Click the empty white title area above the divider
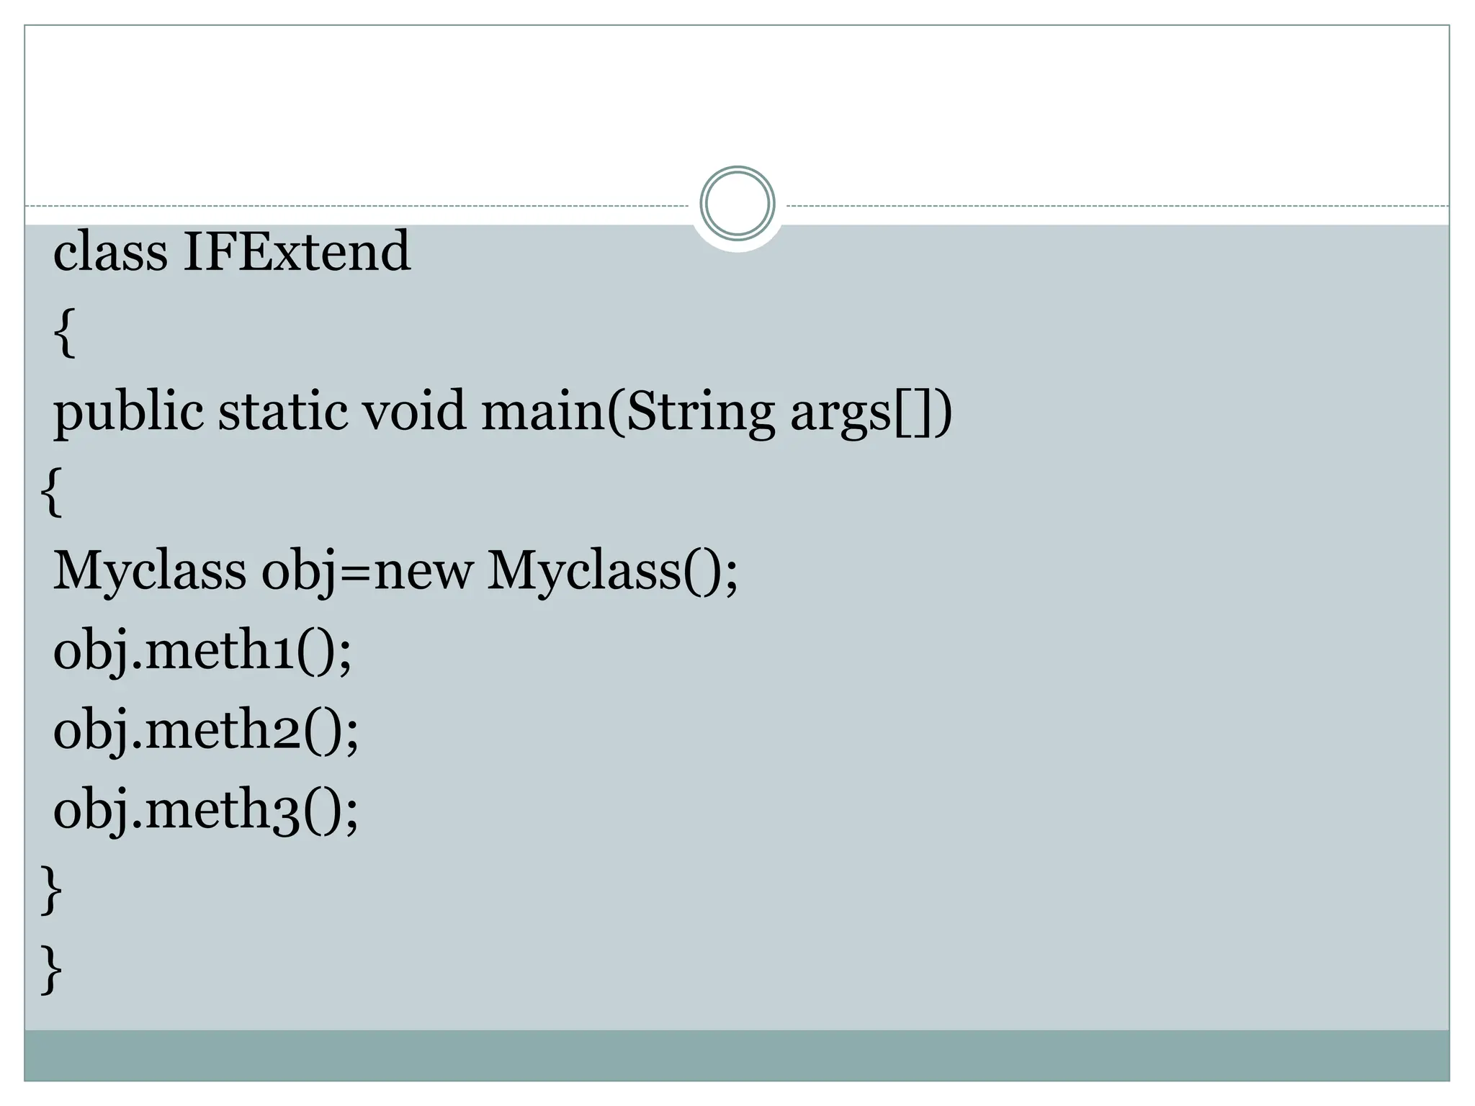The image size is (1475, 1106). point(737,101)
